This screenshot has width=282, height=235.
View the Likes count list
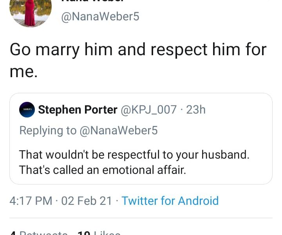click(99, 233)
